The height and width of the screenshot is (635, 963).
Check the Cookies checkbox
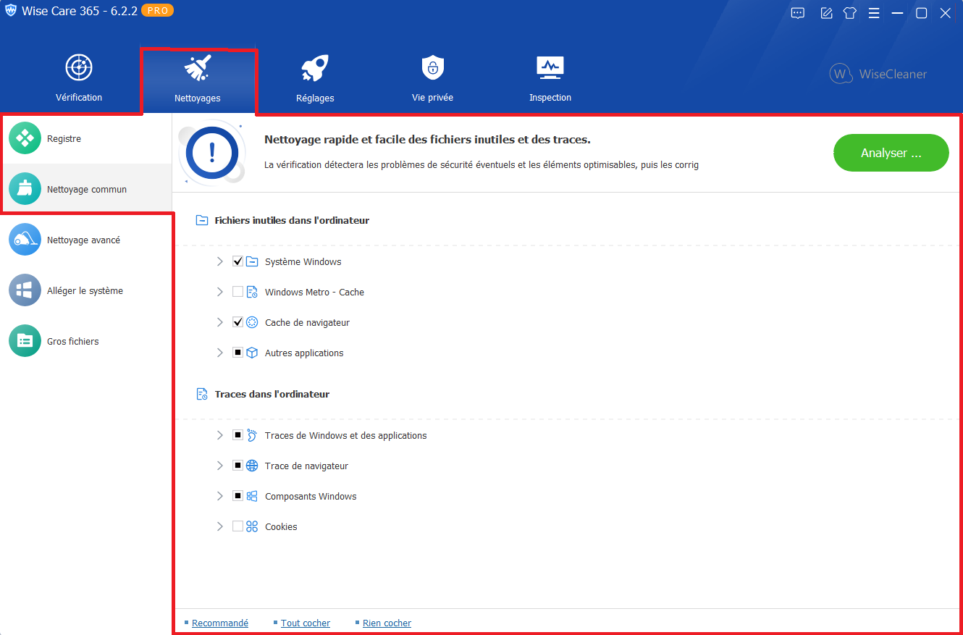(237, 526)
